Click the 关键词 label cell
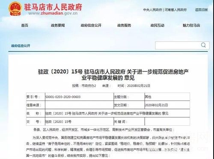The image size is (214, 159). pos(129,122)
